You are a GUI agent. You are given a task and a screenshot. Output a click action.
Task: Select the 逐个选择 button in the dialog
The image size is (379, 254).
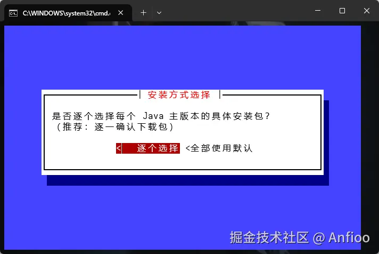[148, 148]
